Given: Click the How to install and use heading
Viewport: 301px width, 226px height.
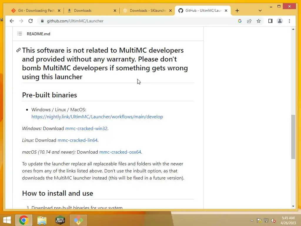Looking at the screenshot, I should pos(58,193).
